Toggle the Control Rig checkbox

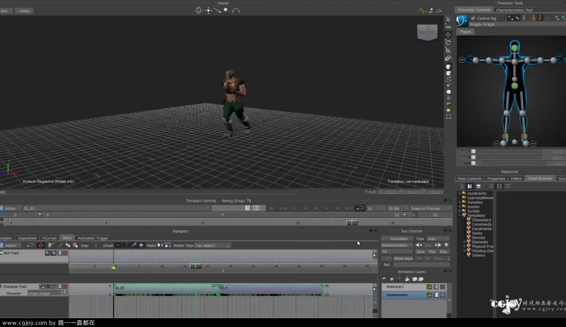(x=473, y=18)
